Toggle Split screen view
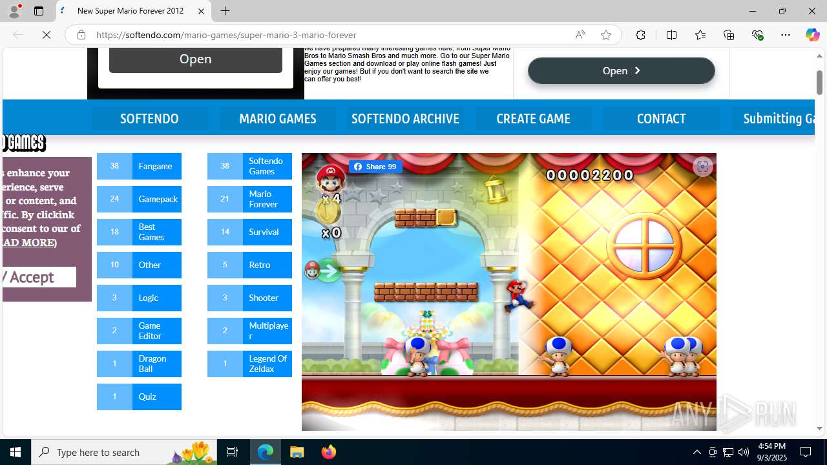Viewport: 827px width, 465px height. point(671,35)
